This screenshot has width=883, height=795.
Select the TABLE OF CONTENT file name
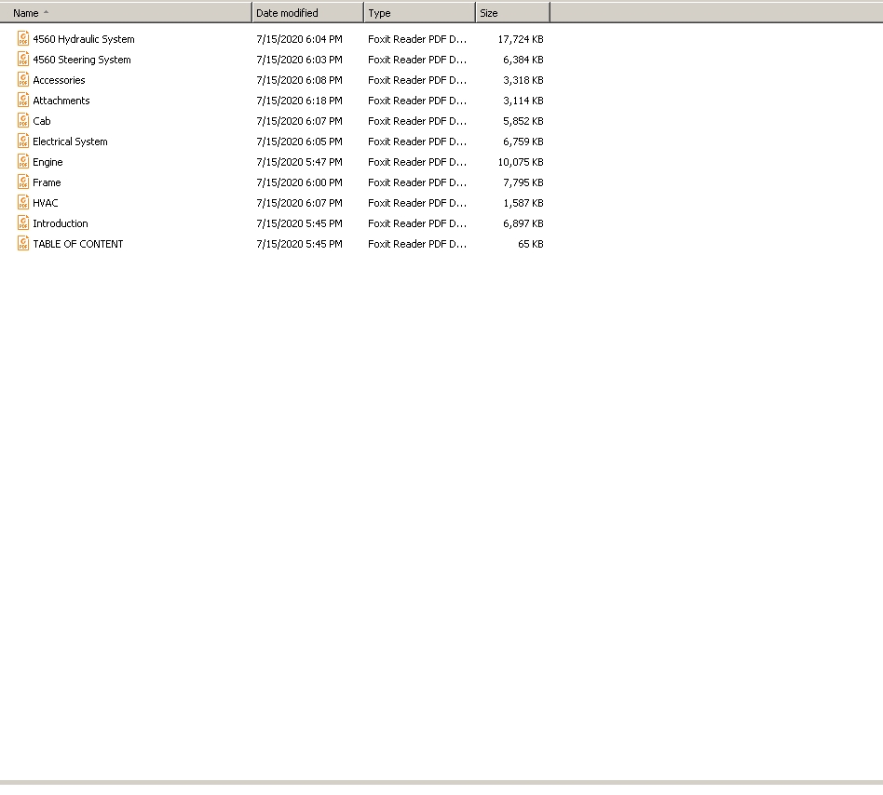tap(77, 244)
